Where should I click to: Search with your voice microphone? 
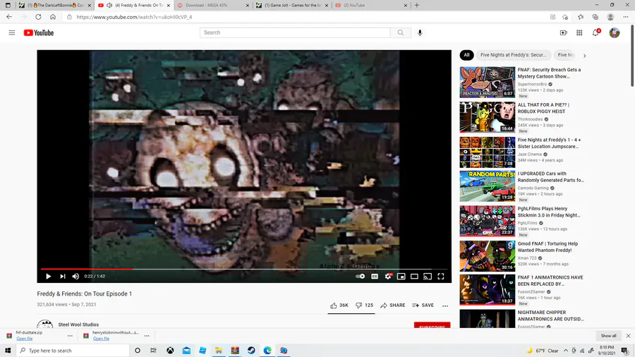420,32
